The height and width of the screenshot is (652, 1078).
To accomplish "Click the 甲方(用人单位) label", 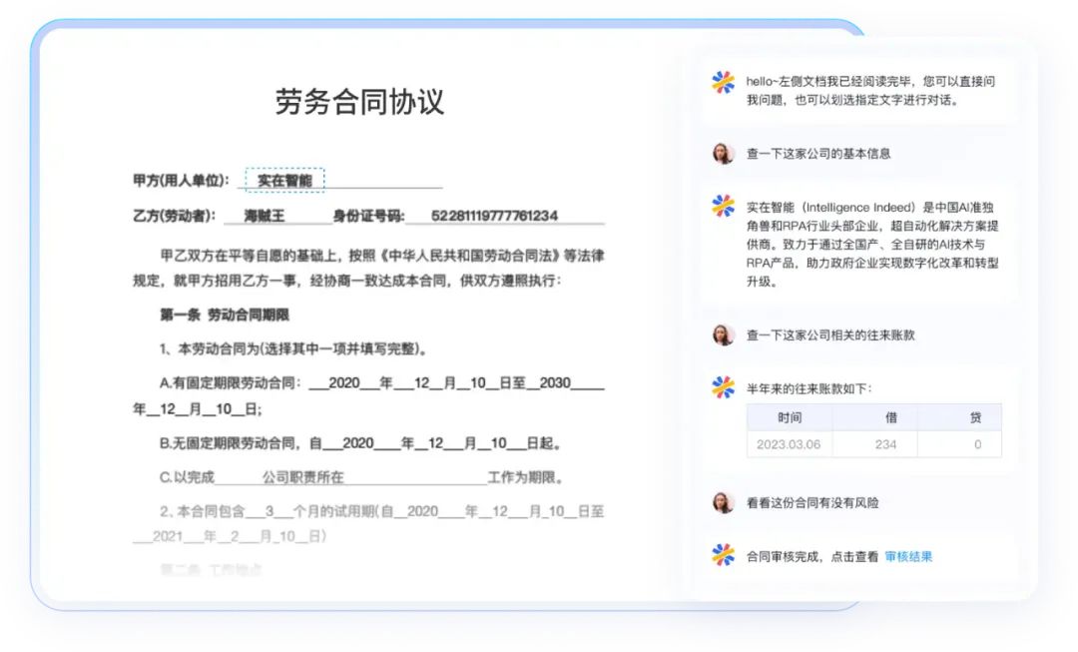I will point(181,180).
